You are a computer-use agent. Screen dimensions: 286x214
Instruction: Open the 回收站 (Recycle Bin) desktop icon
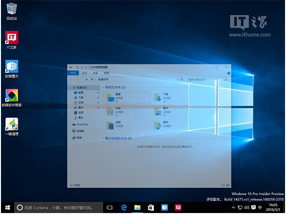[x=11, y=9]
